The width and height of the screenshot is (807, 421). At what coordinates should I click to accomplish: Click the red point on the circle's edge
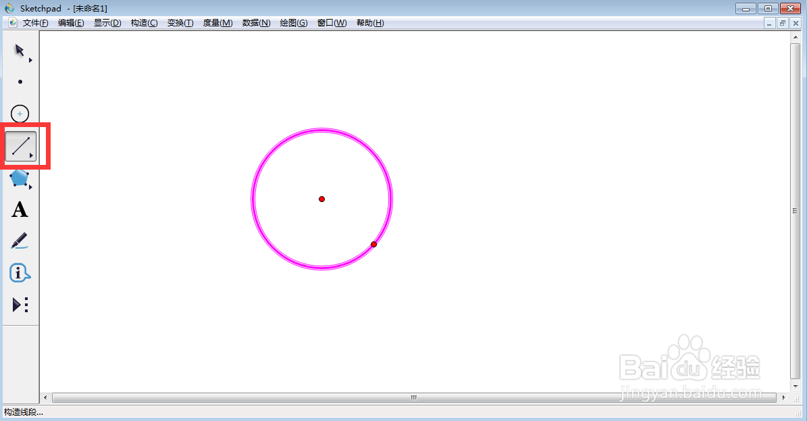tap(373, 244)
